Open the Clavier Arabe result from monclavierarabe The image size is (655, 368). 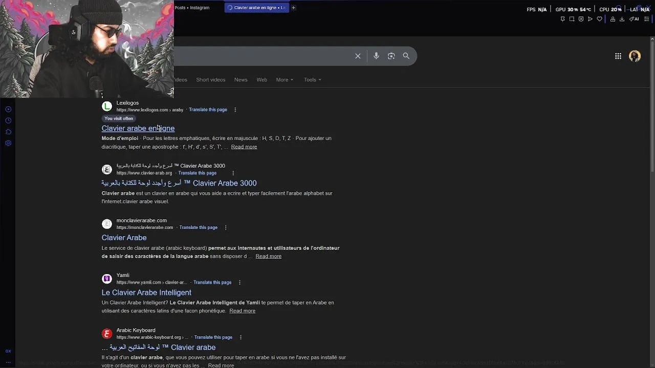(124, 238)
